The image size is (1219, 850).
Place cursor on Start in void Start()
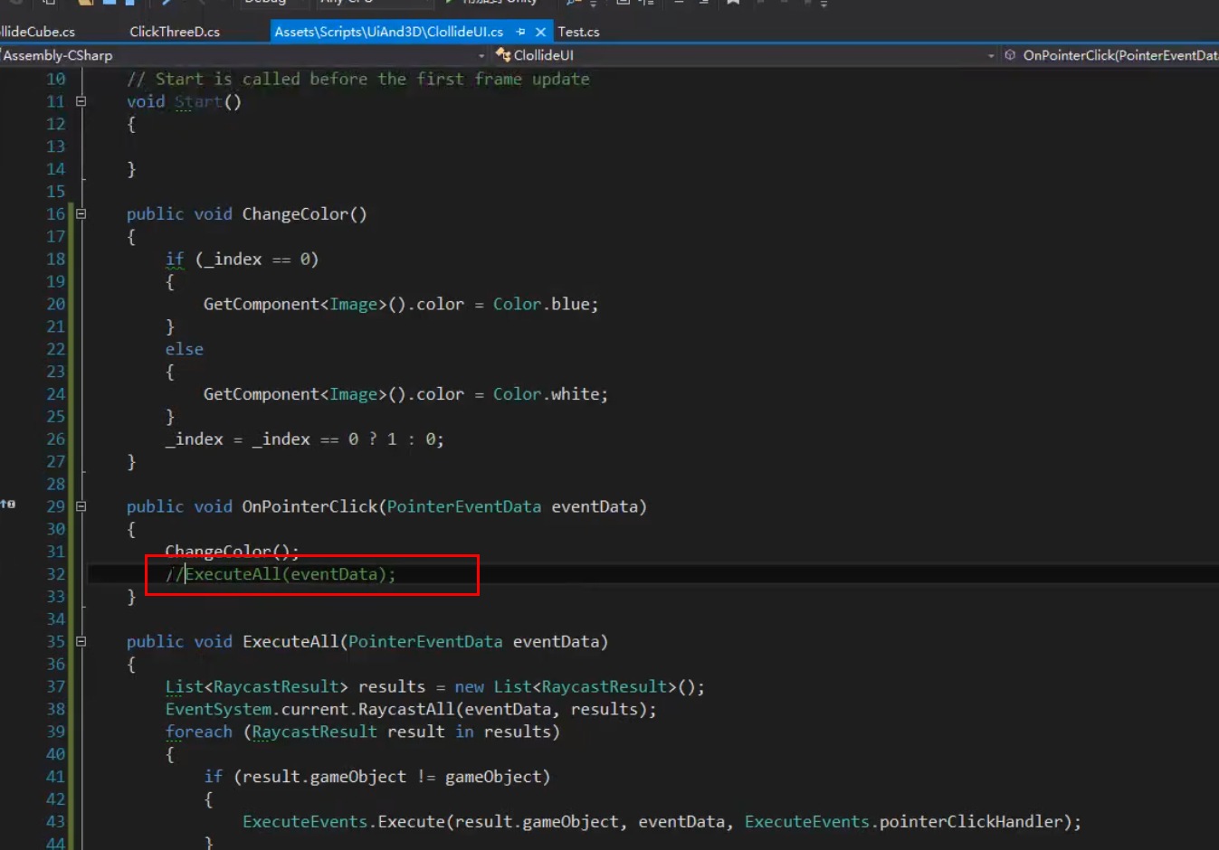[x=198, y=101]
